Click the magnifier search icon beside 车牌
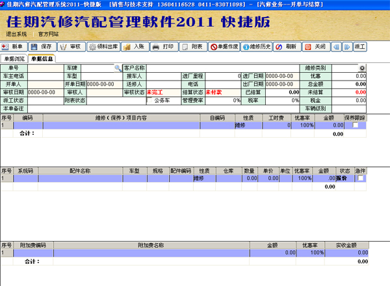 point(118,68)
